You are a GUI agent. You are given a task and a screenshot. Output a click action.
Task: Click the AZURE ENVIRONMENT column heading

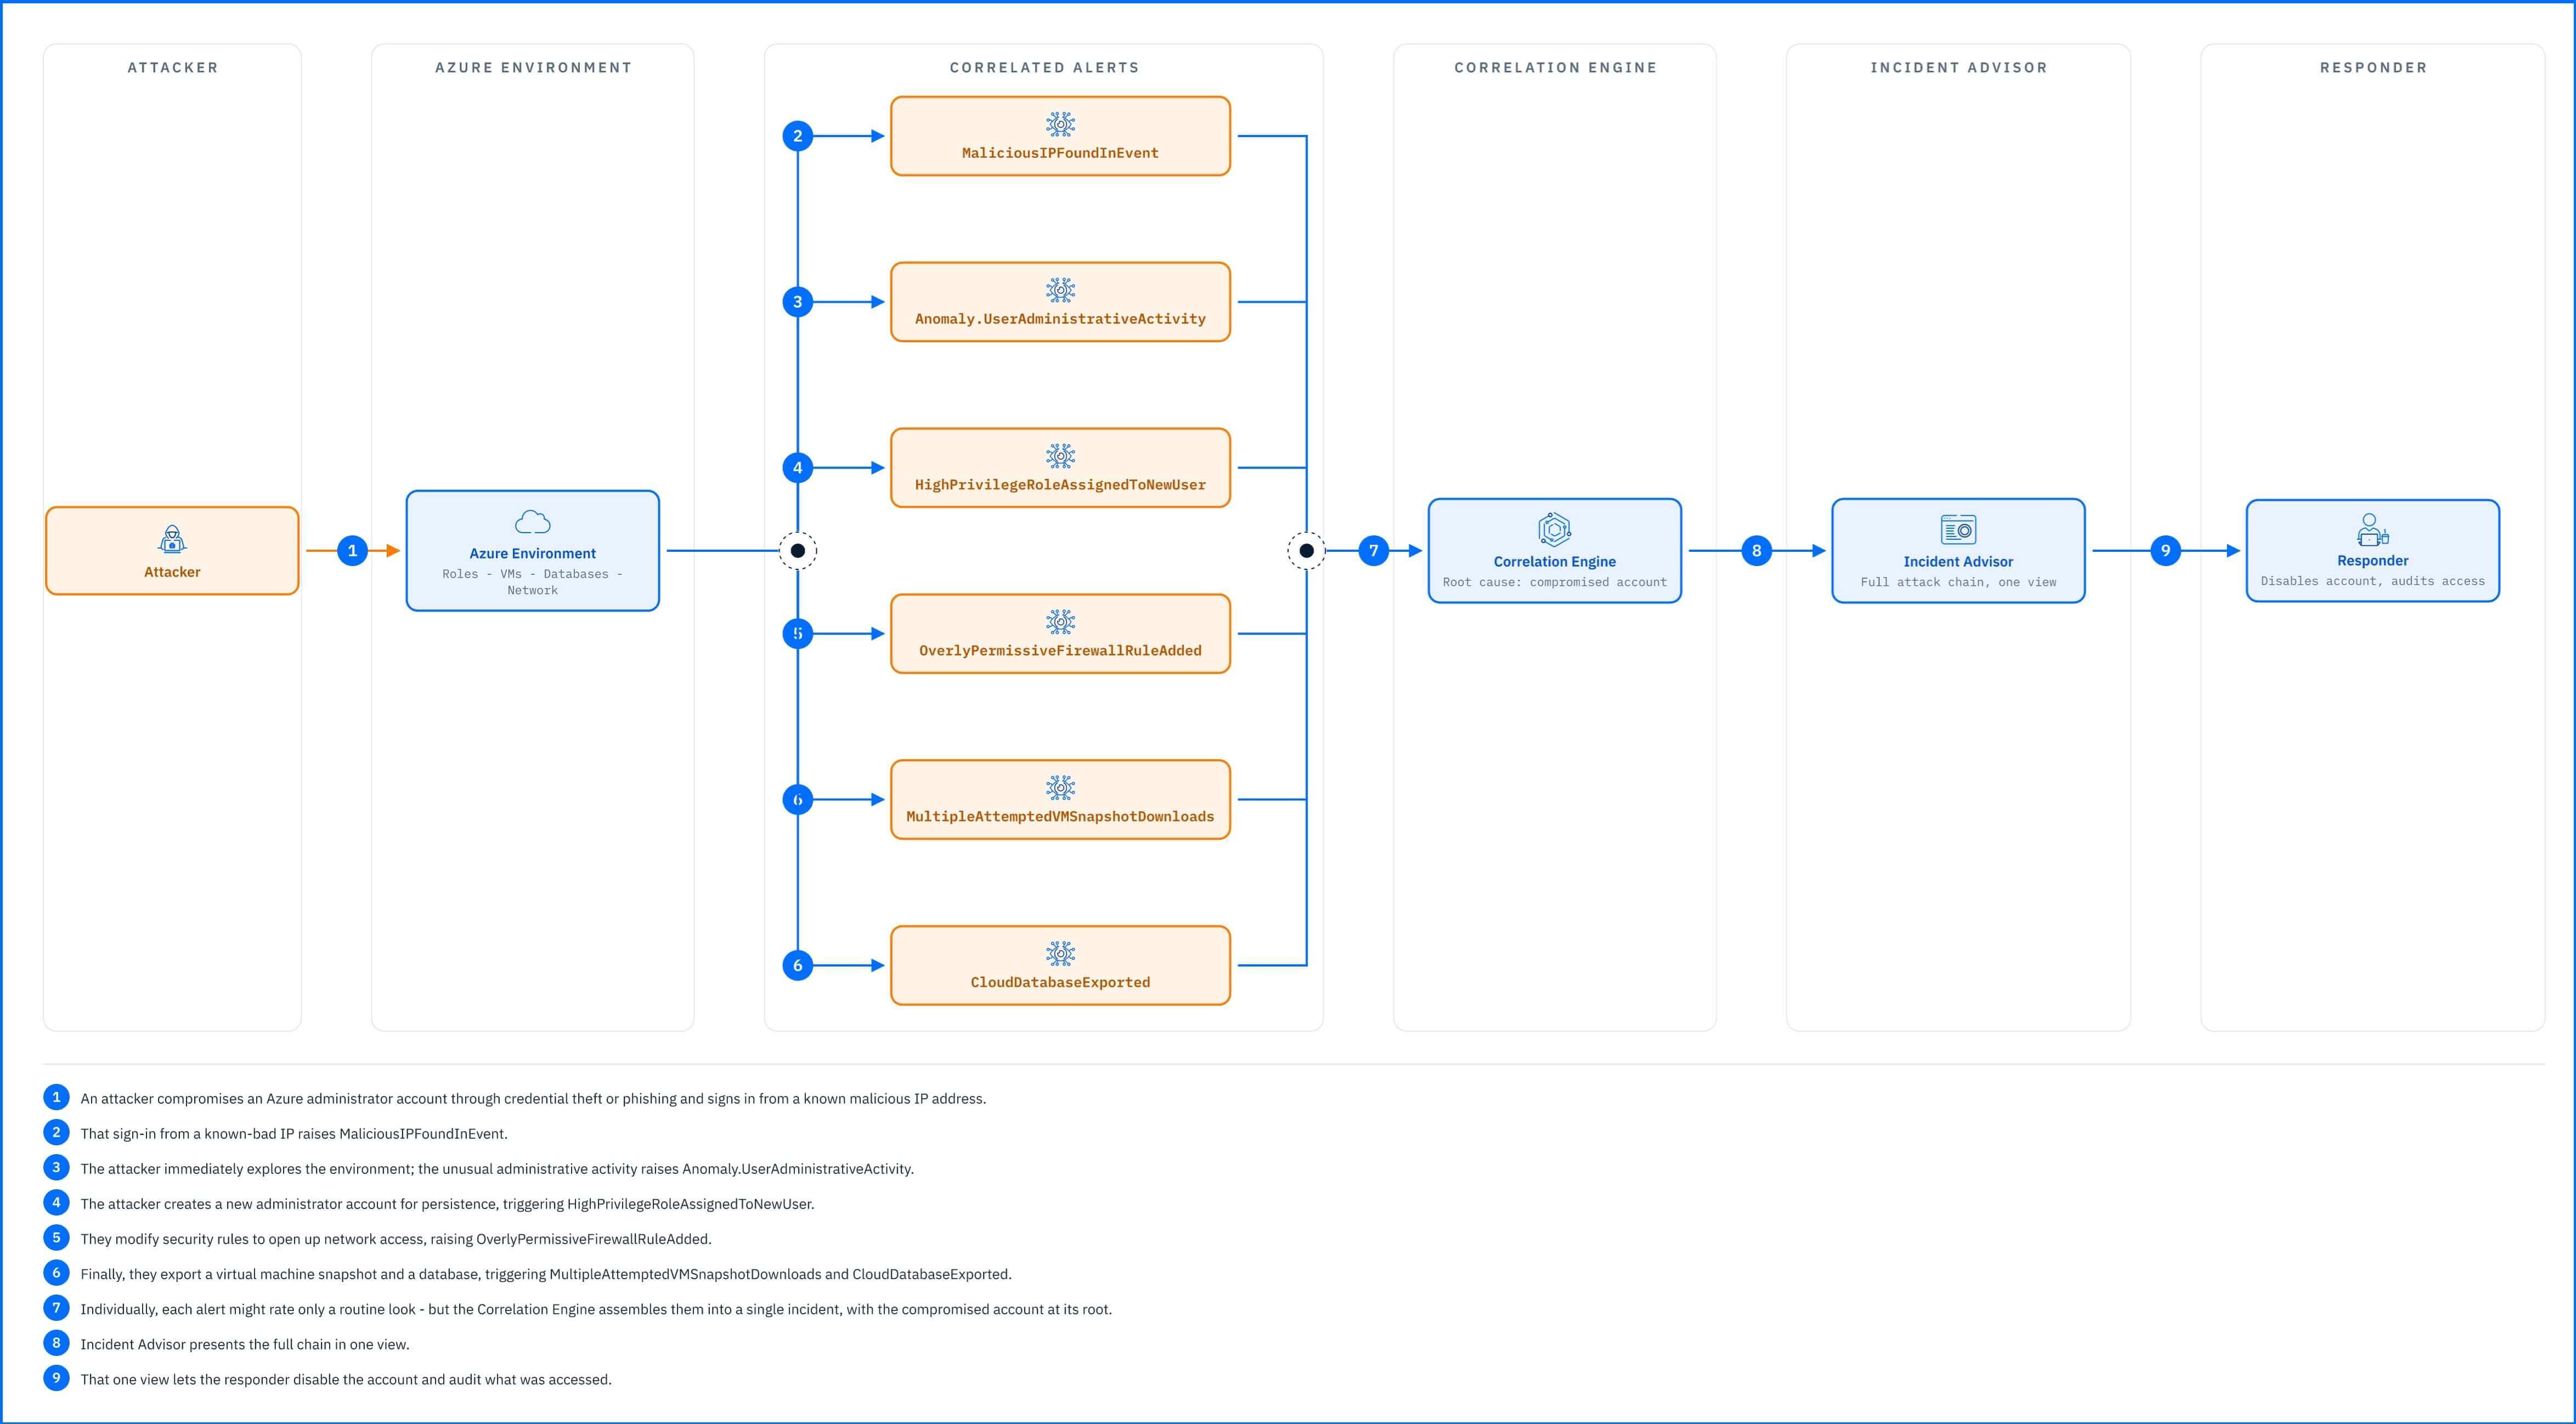click(x=533, y=68)
